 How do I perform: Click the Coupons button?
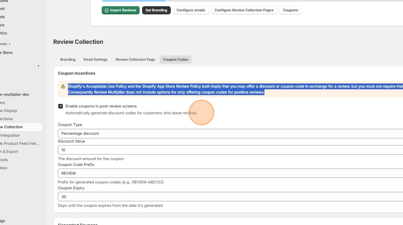click(290, 10)
